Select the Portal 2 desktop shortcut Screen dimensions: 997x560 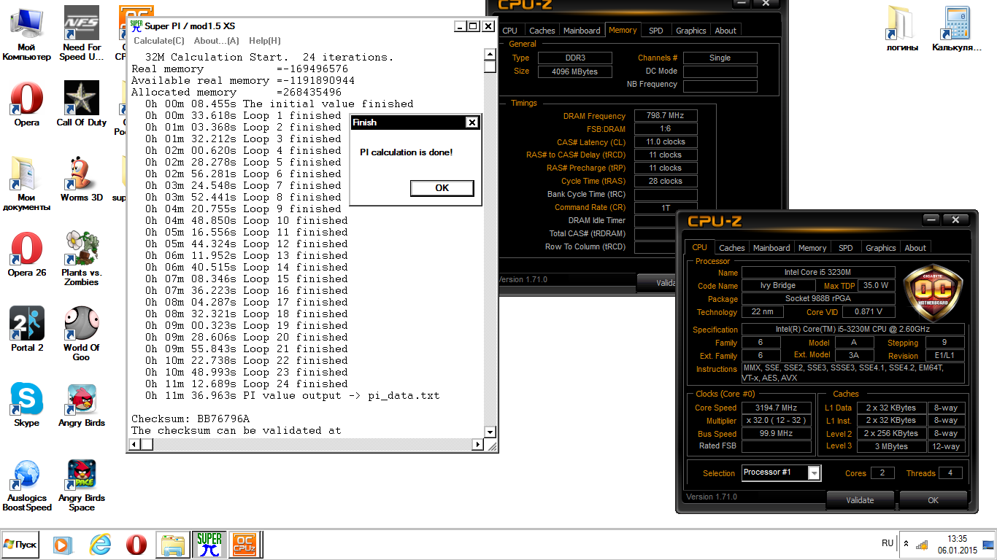click(26, 329)
